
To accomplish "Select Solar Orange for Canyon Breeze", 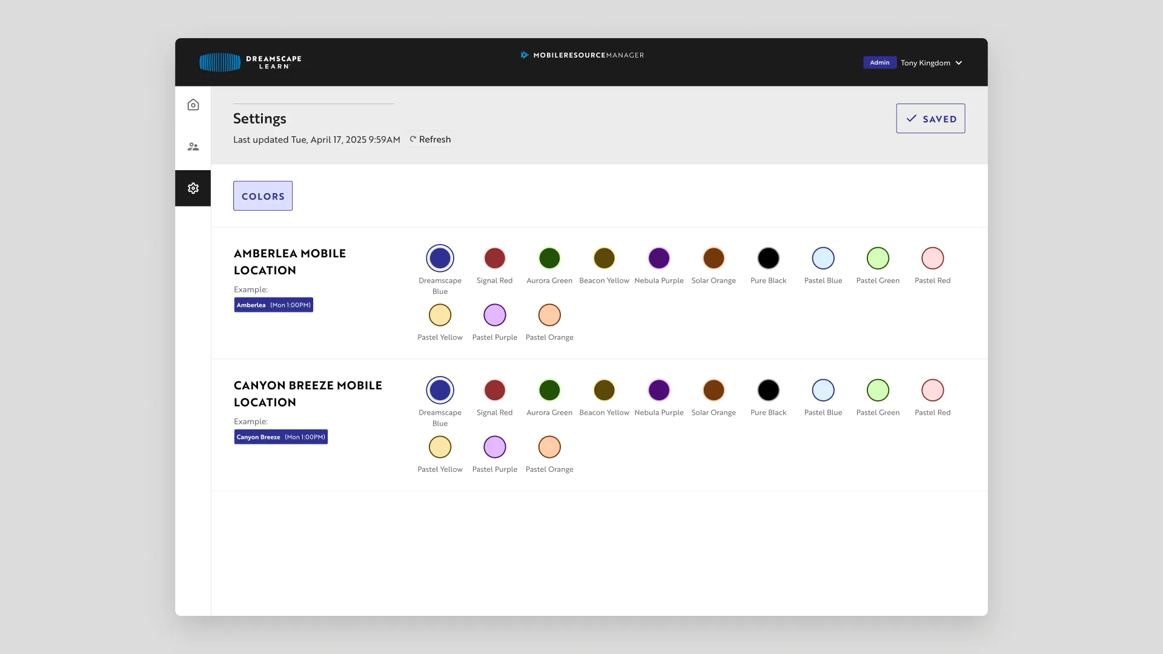I will pyautogui.click(x=714, y=391).
